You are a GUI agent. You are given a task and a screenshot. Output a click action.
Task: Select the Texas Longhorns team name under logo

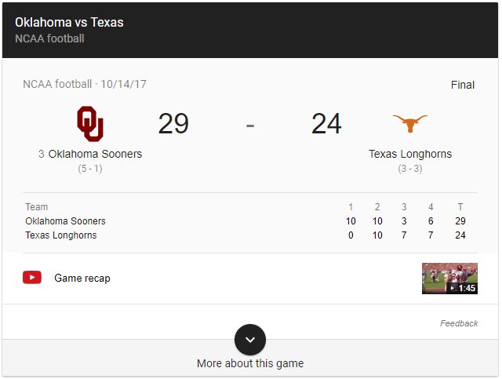(x=410, y=154)
